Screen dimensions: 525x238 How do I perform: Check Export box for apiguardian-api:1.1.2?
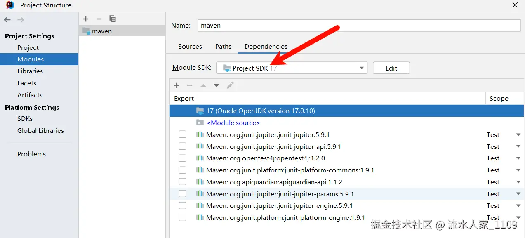(182, 182)
